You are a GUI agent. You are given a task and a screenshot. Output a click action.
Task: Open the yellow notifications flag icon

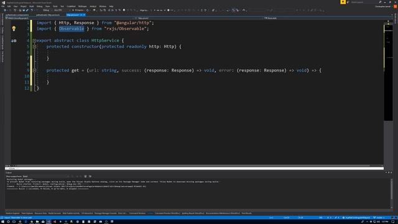[343, 2]
